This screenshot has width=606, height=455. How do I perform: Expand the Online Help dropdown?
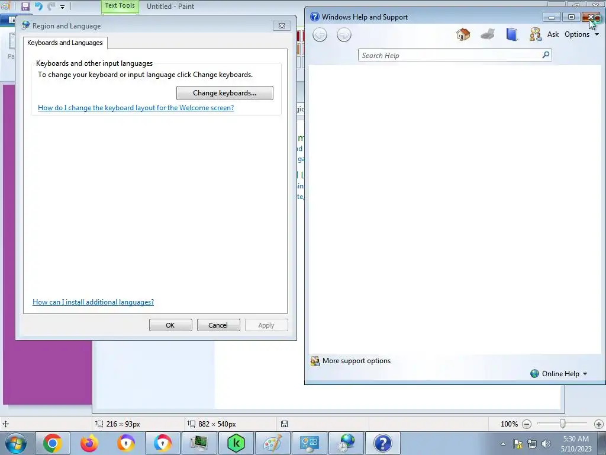coord(559,374)
